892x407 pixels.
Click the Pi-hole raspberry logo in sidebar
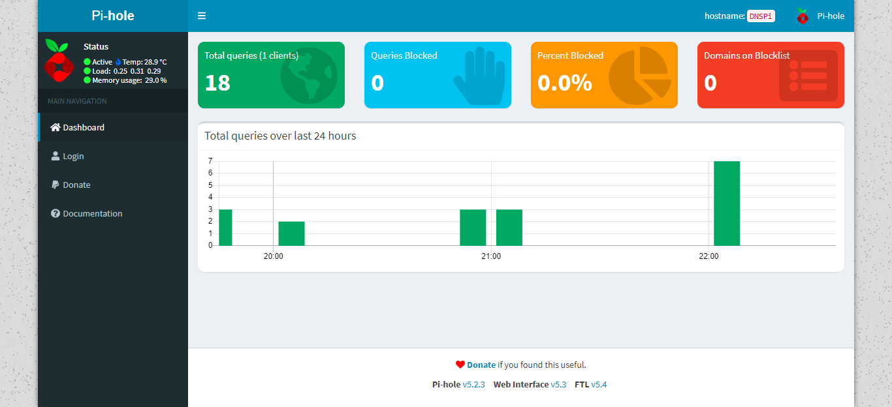tap(59, 60)
